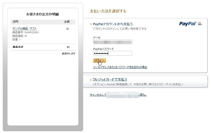
Task: Click the 説明 column header
Action: point(16,22)
